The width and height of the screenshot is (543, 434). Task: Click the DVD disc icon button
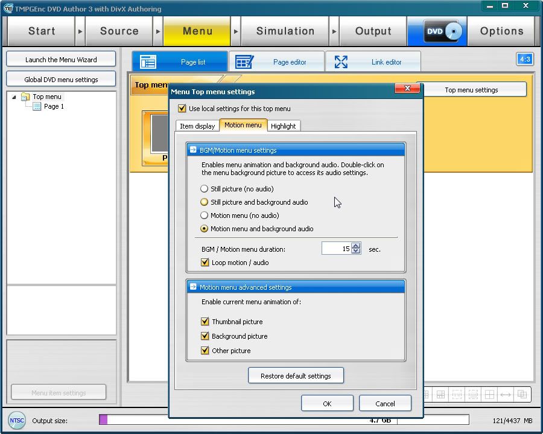[x=442, y=31]
